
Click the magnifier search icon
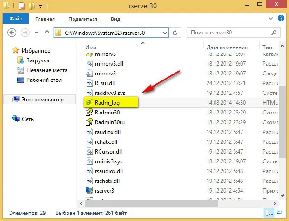coord(274,33)
